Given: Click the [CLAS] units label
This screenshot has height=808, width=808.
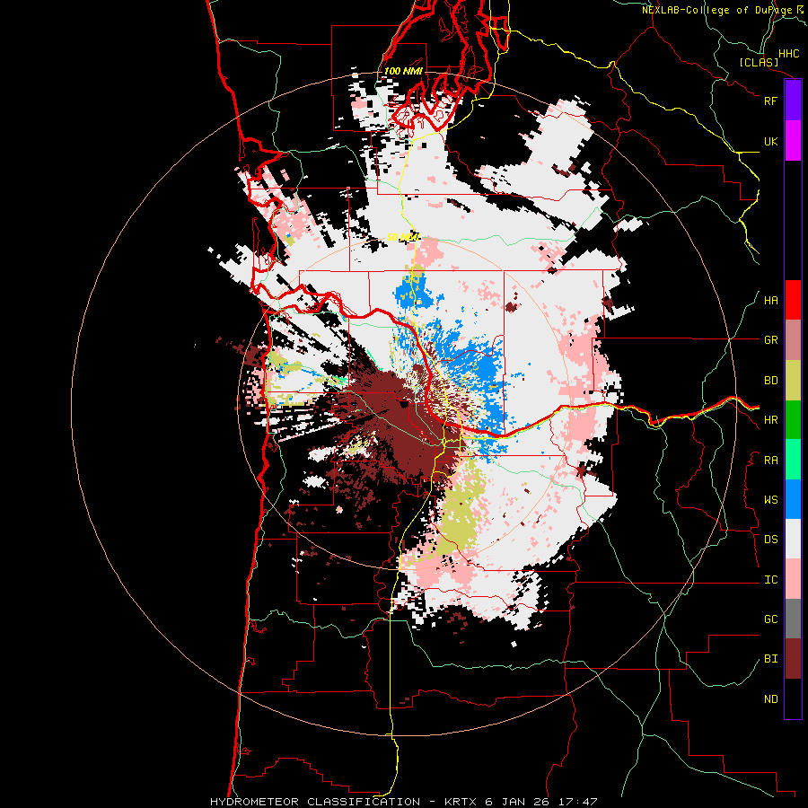Looking at the screenshot, I should (x=759, y=62).
